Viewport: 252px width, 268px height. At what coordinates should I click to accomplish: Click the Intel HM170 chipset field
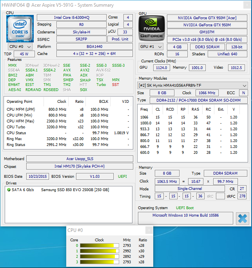click(x=80, y=166)
